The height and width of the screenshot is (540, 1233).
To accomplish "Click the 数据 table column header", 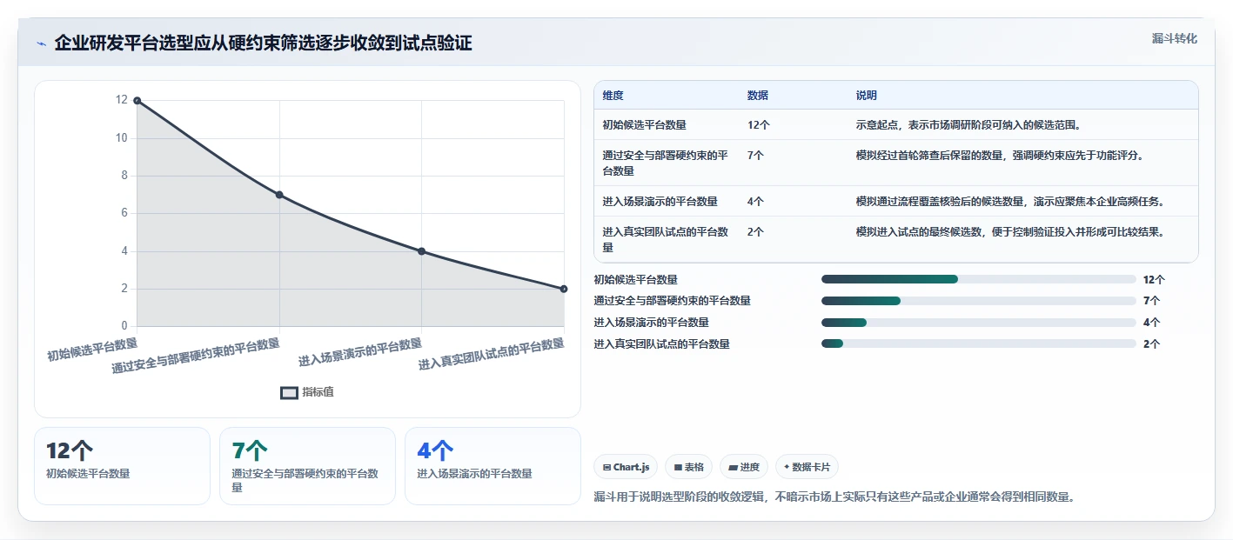I will tap(758, 96).
